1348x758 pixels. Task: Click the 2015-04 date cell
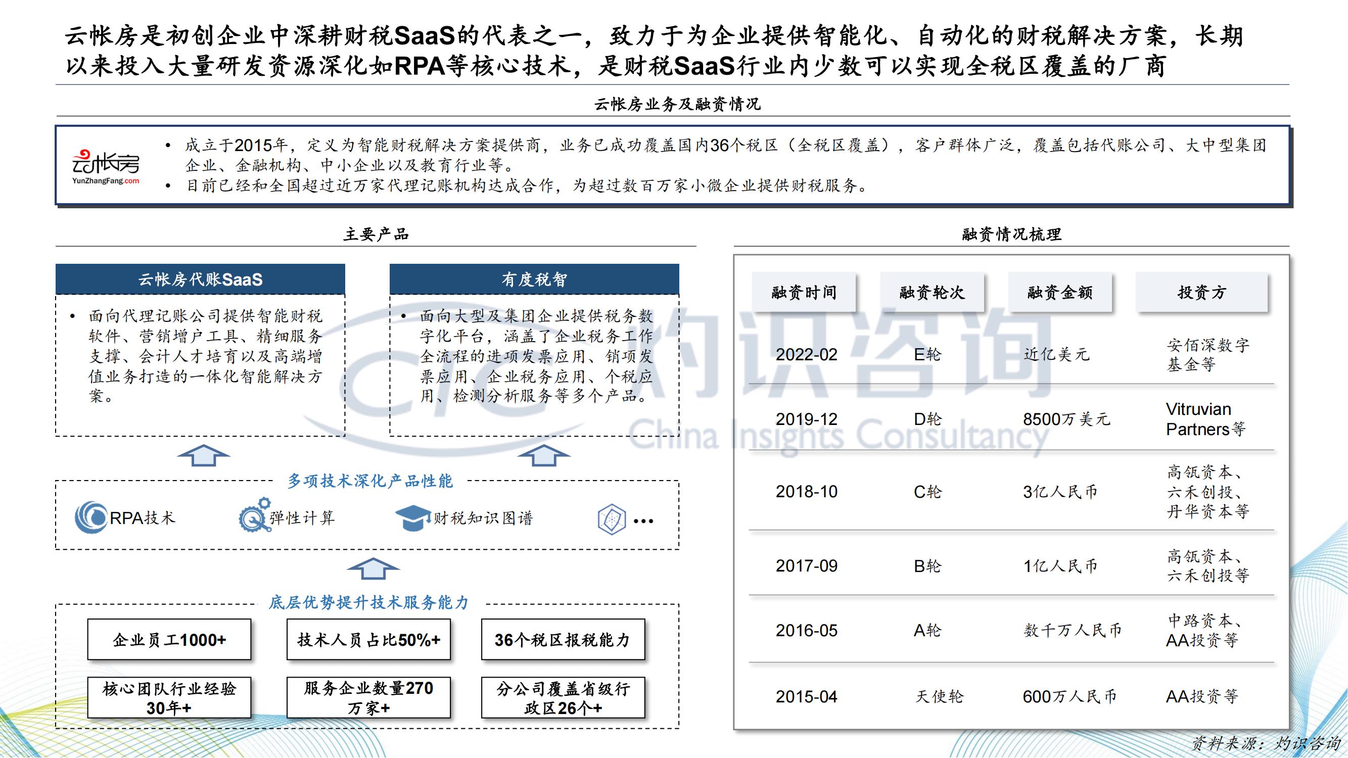(x=806, y=697)
